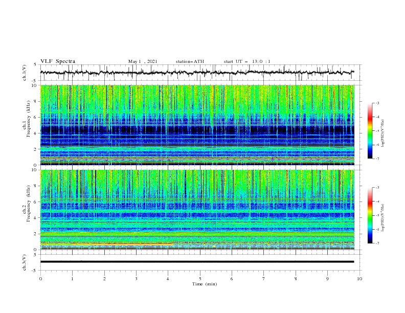This screenshot has height=313, width=405.
Task: Click the "start UT = 13:0 :1" label
Action: click(247, 61)
